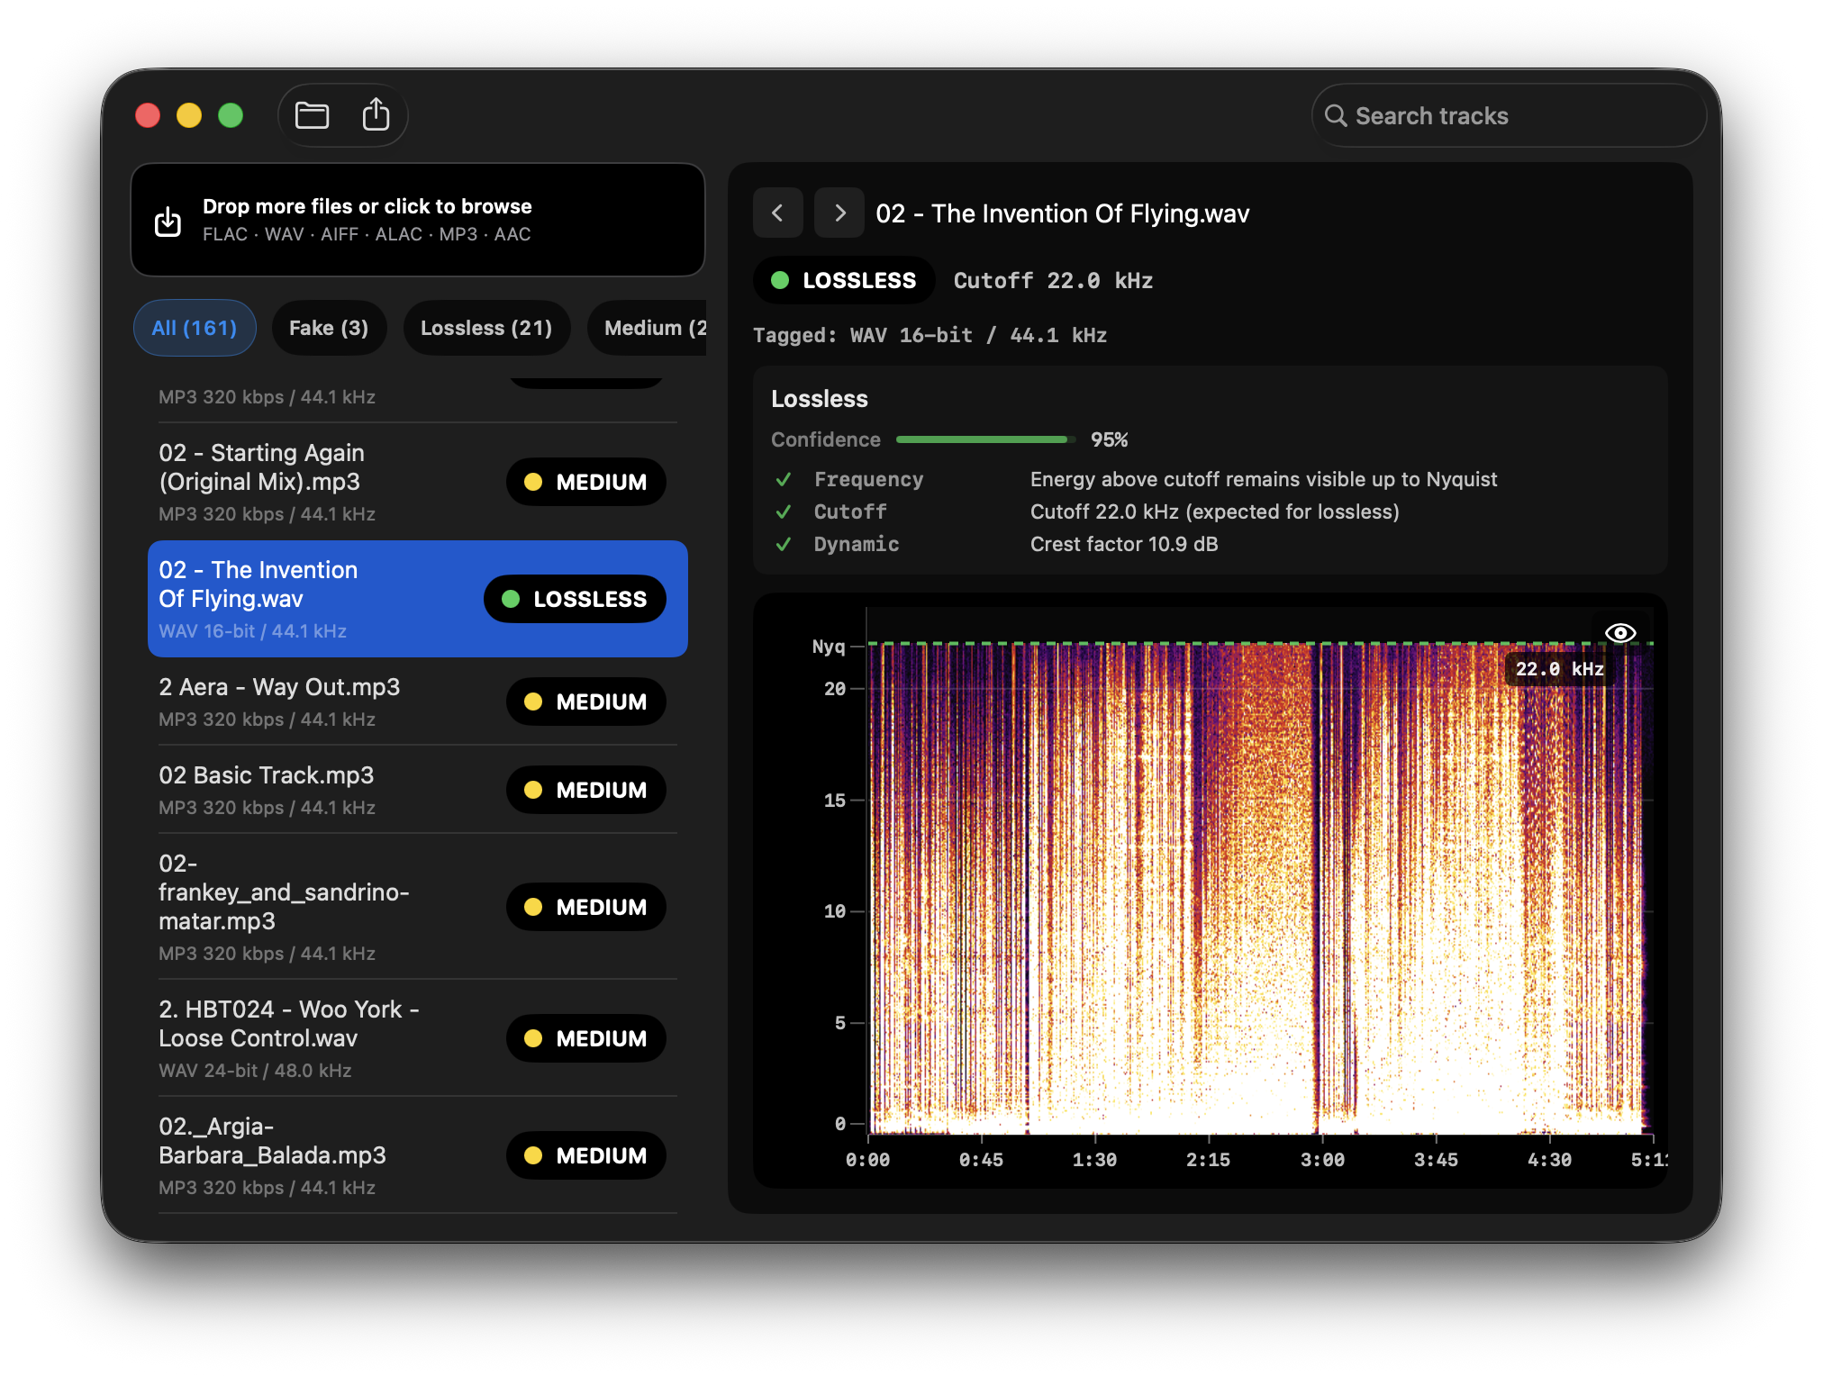Click the 22.0 kHz cutoff label on spectrogram
Viewport: 1823px width, 1376px height.
[x=1559, y=669]
